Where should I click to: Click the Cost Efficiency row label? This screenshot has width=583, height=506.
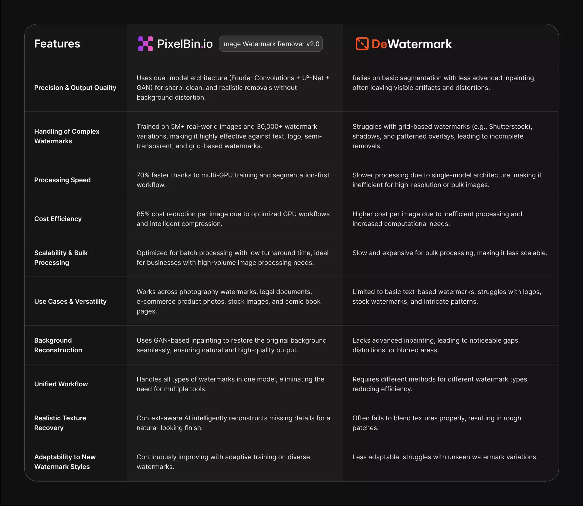pyautogui.click(x=58, y=219)
